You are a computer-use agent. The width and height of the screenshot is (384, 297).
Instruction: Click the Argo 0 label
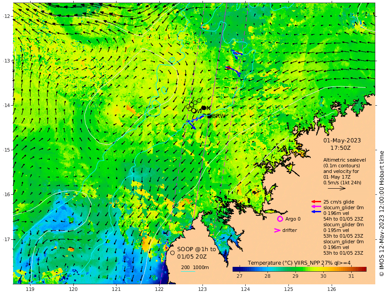293,219
